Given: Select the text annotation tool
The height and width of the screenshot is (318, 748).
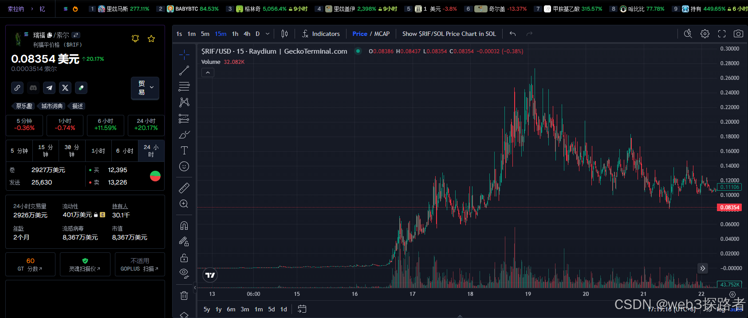Looking at the screenshot, I should (184, 150).
